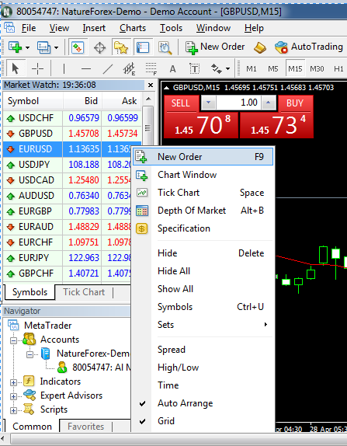Click the New Order toolbar button
The height and width of the screenshot is (446, 347).
point(215,47)
